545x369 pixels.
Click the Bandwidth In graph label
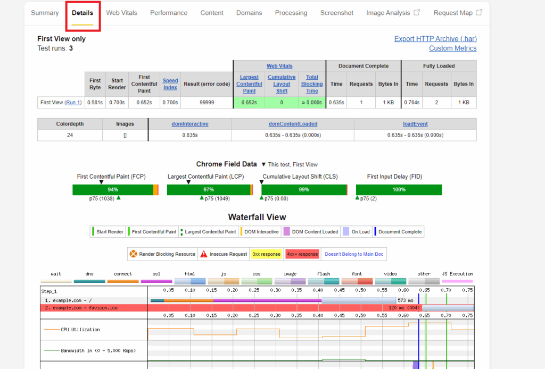(98, 350)
